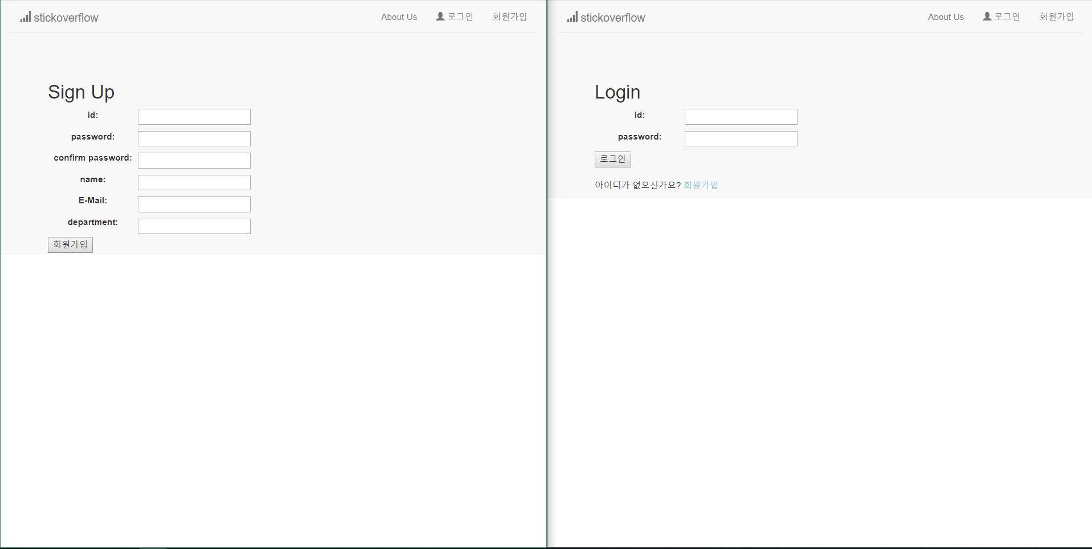This screenshot has width=1092, height=549.
Task: Focus the password field on Login form
Action: pos(741,138)
